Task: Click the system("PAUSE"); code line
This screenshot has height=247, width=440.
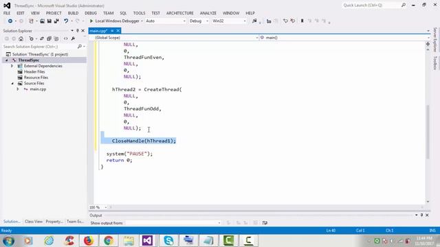Action: click(x=130, y=154)
